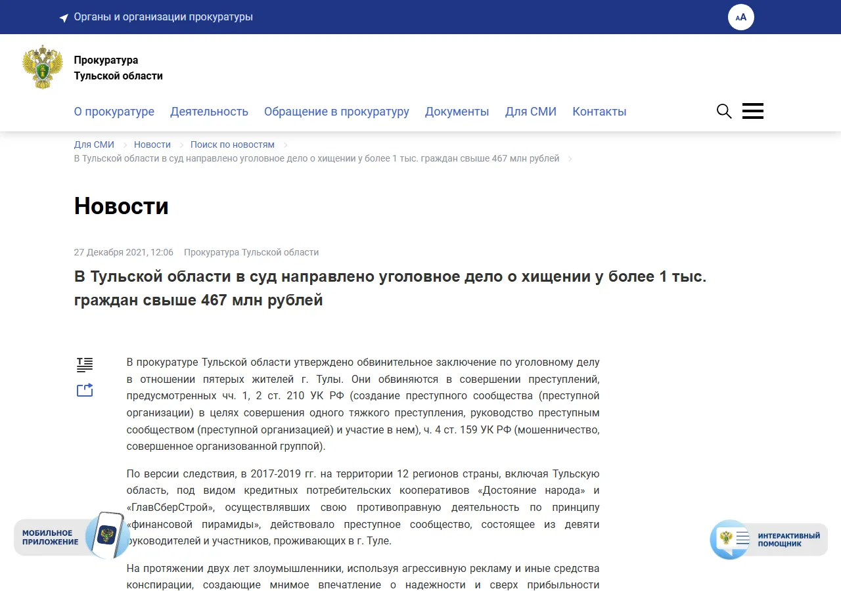841x591 pixels.
Task: Click Прокуратура Тульской области source label under date
Action: 251,252
